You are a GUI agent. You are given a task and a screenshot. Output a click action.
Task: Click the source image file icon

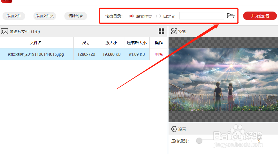5,32
